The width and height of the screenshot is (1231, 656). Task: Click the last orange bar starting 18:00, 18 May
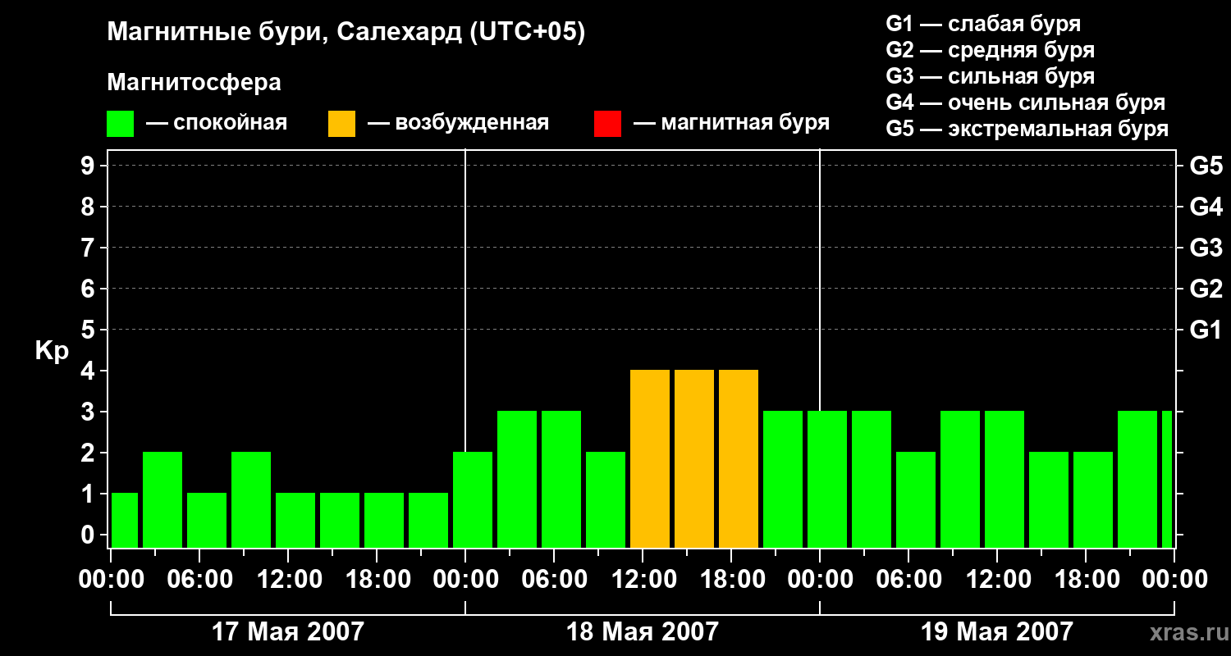pyautogui.click(x=739, y=458)
